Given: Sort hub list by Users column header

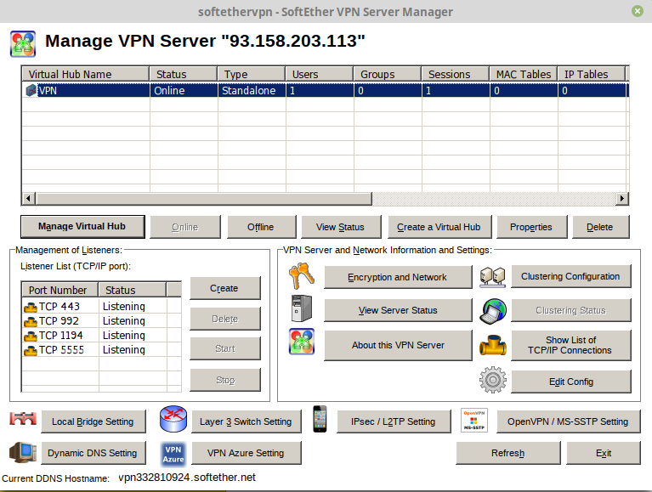Looking at the screenshot, I should (320, 75).
